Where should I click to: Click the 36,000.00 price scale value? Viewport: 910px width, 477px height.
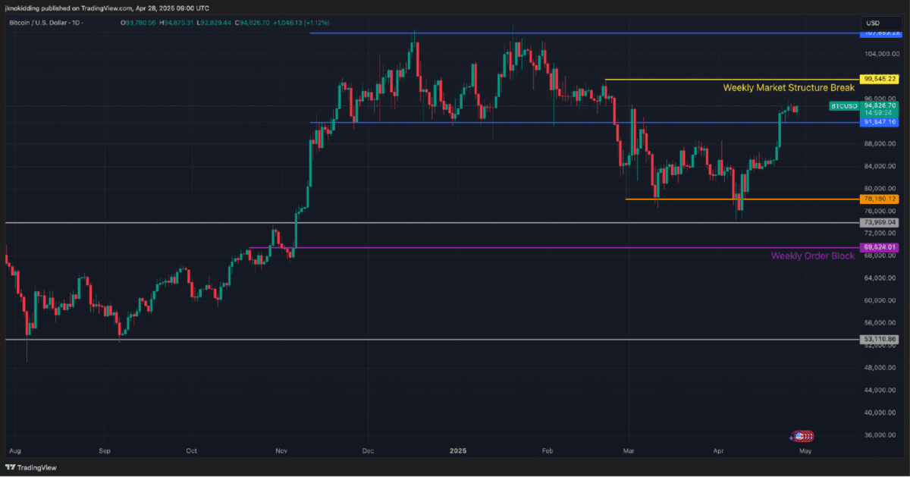[x=880, y=435]
